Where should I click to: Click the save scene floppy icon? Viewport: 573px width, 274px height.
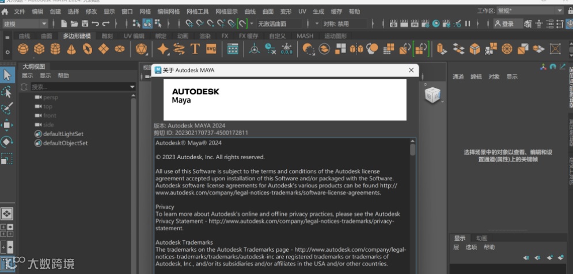85,24
